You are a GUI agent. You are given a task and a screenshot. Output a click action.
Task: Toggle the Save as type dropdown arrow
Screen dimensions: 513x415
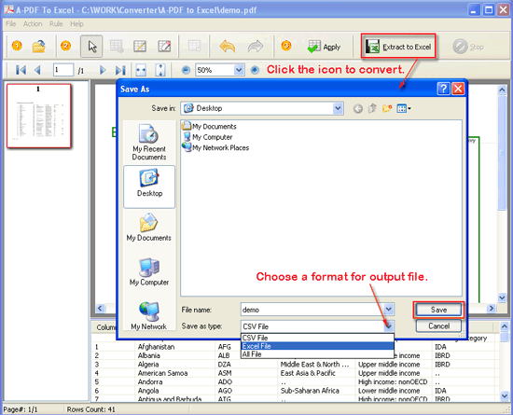coord(389,326)
